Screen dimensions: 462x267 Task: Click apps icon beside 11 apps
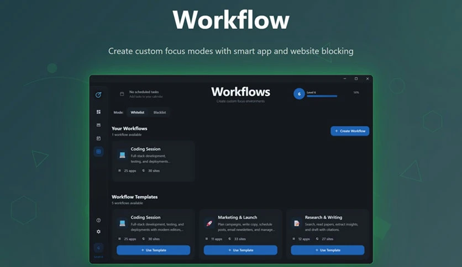tap(207, 239)
